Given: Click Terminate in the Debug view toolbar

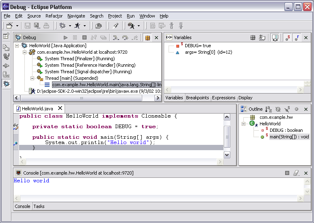Looking at the screenshot, I should [x=84, y=37].
